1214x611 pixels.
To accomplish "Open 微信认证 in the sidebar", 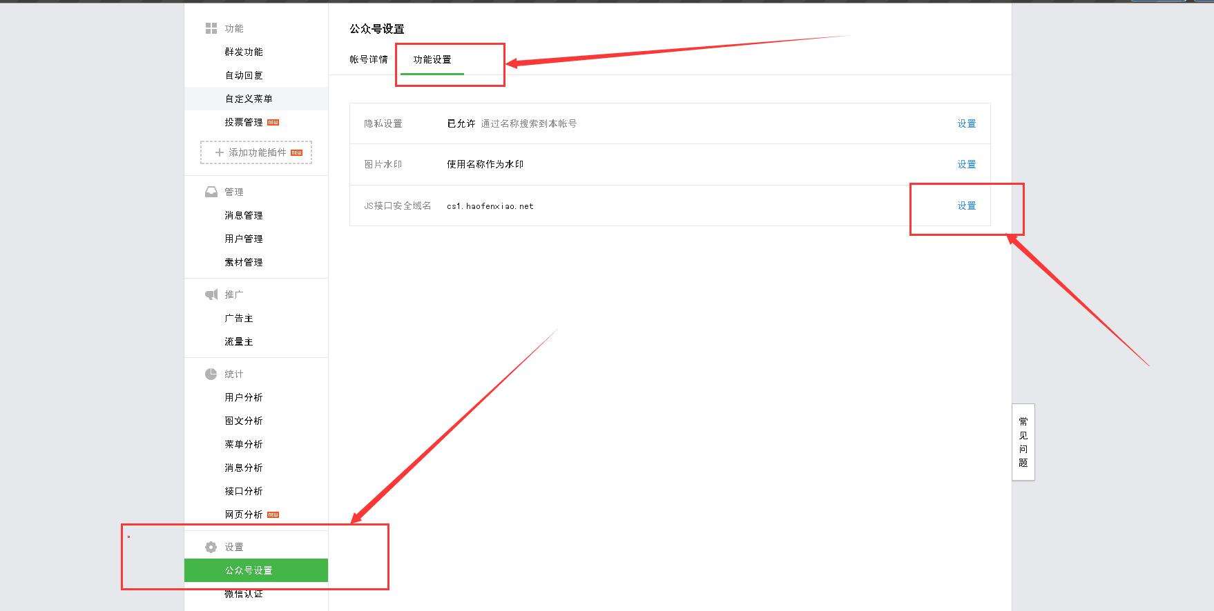I will [244, 594].
